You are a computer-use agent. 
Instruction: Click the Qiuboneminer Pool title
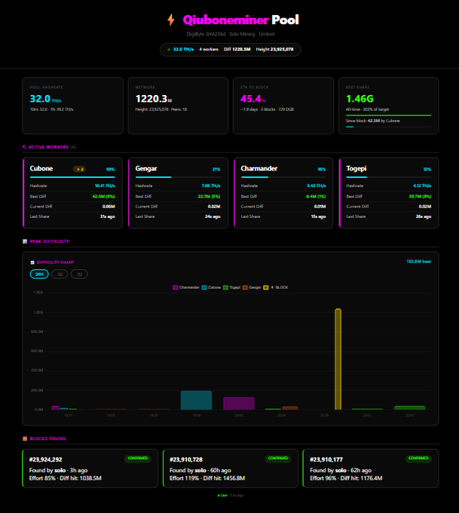[240, 20]
